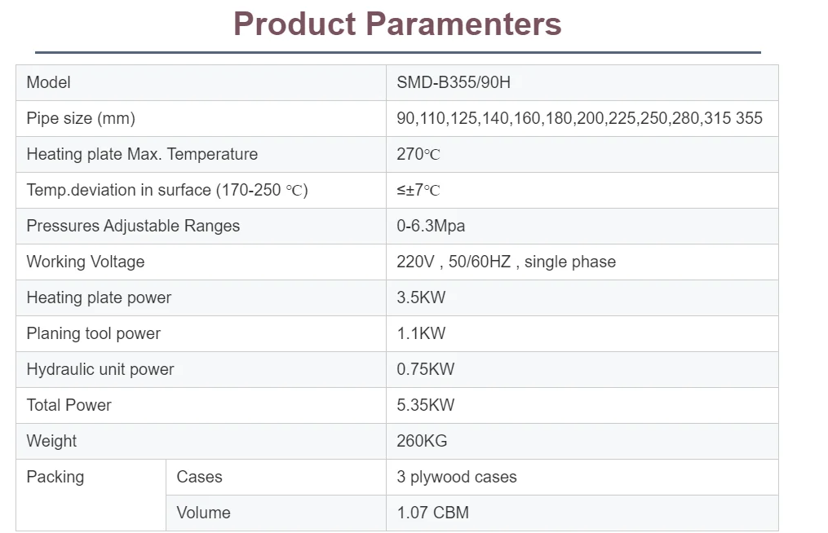Screen dimensions: 828x533
Task: Click Heating plate Max. Temperature label
Action: [x=142, y=154]
